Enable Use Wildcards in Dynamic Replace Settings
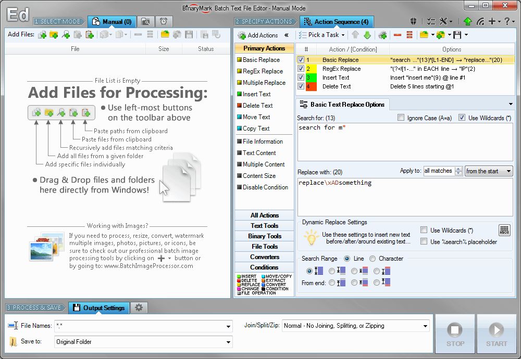The width and height of the screenshot is (521, 359). (x=424, y=230)
